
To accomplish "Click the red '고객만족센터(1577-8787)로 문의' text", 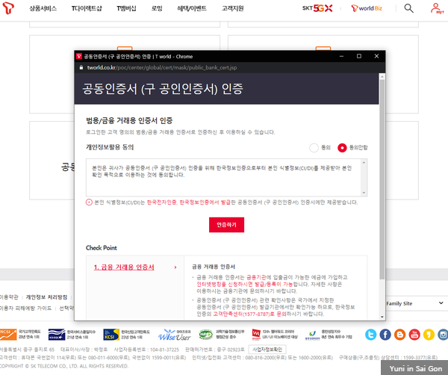I will 249,314.
